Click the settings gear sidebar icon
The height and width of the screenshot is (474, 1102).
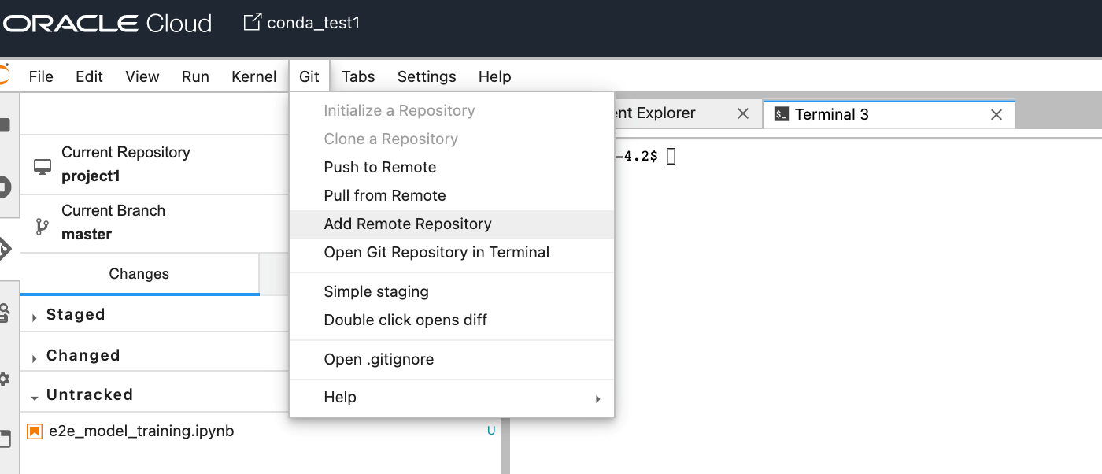coord(5,379)
